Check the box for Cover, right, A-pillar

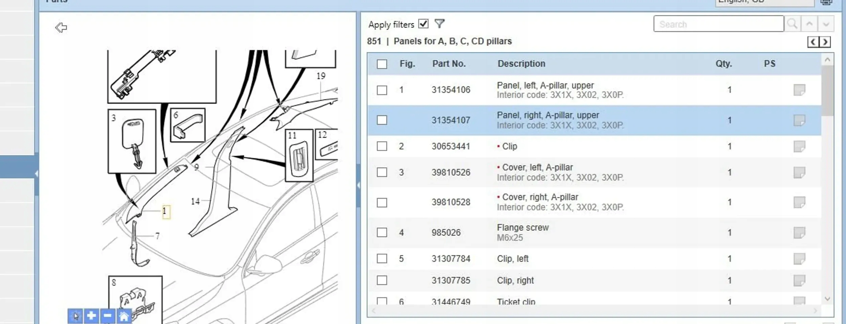click(x=382, y=203)
